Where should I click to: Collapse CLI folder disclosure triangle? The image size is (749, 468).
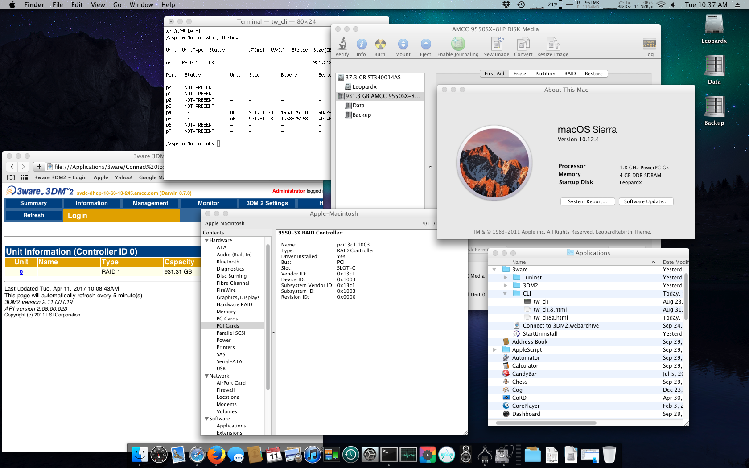point(505,293)
